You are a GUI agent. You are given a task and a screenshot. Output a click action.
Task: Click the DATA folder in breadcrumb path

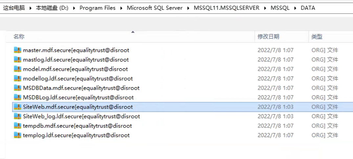click(x=308, y=8)
